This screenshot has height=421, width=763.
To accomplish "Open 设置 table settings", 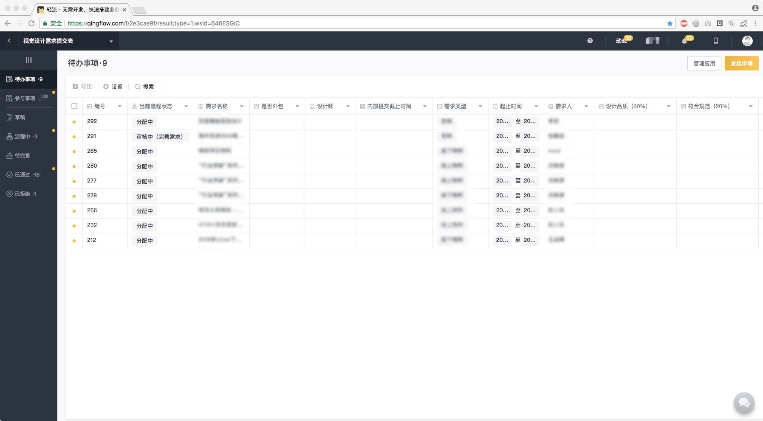I will click(x=113, y=87).
